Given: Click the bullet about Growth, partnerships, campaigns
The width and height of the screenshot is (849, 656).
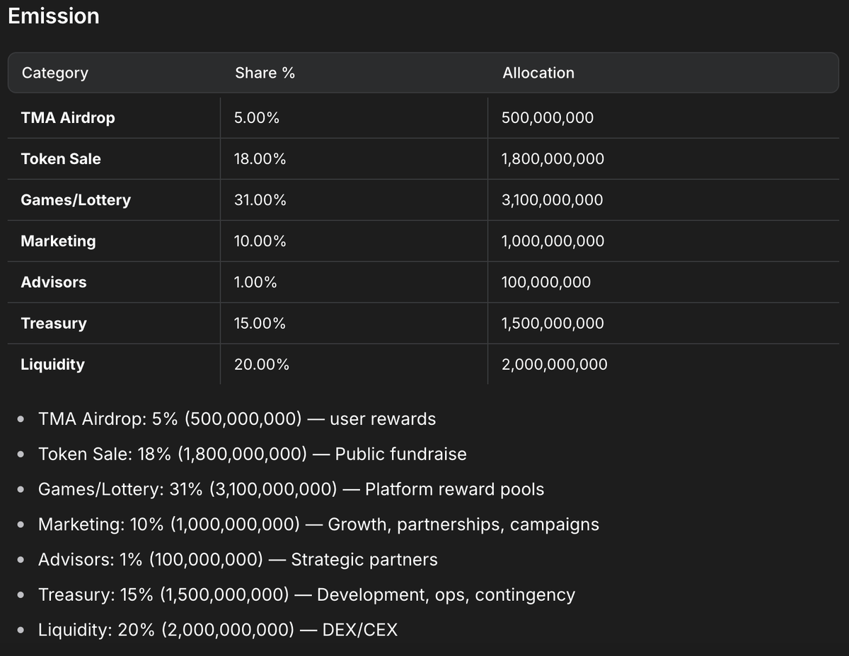Looking at the screenshot, I should click(x=318, y=525).
